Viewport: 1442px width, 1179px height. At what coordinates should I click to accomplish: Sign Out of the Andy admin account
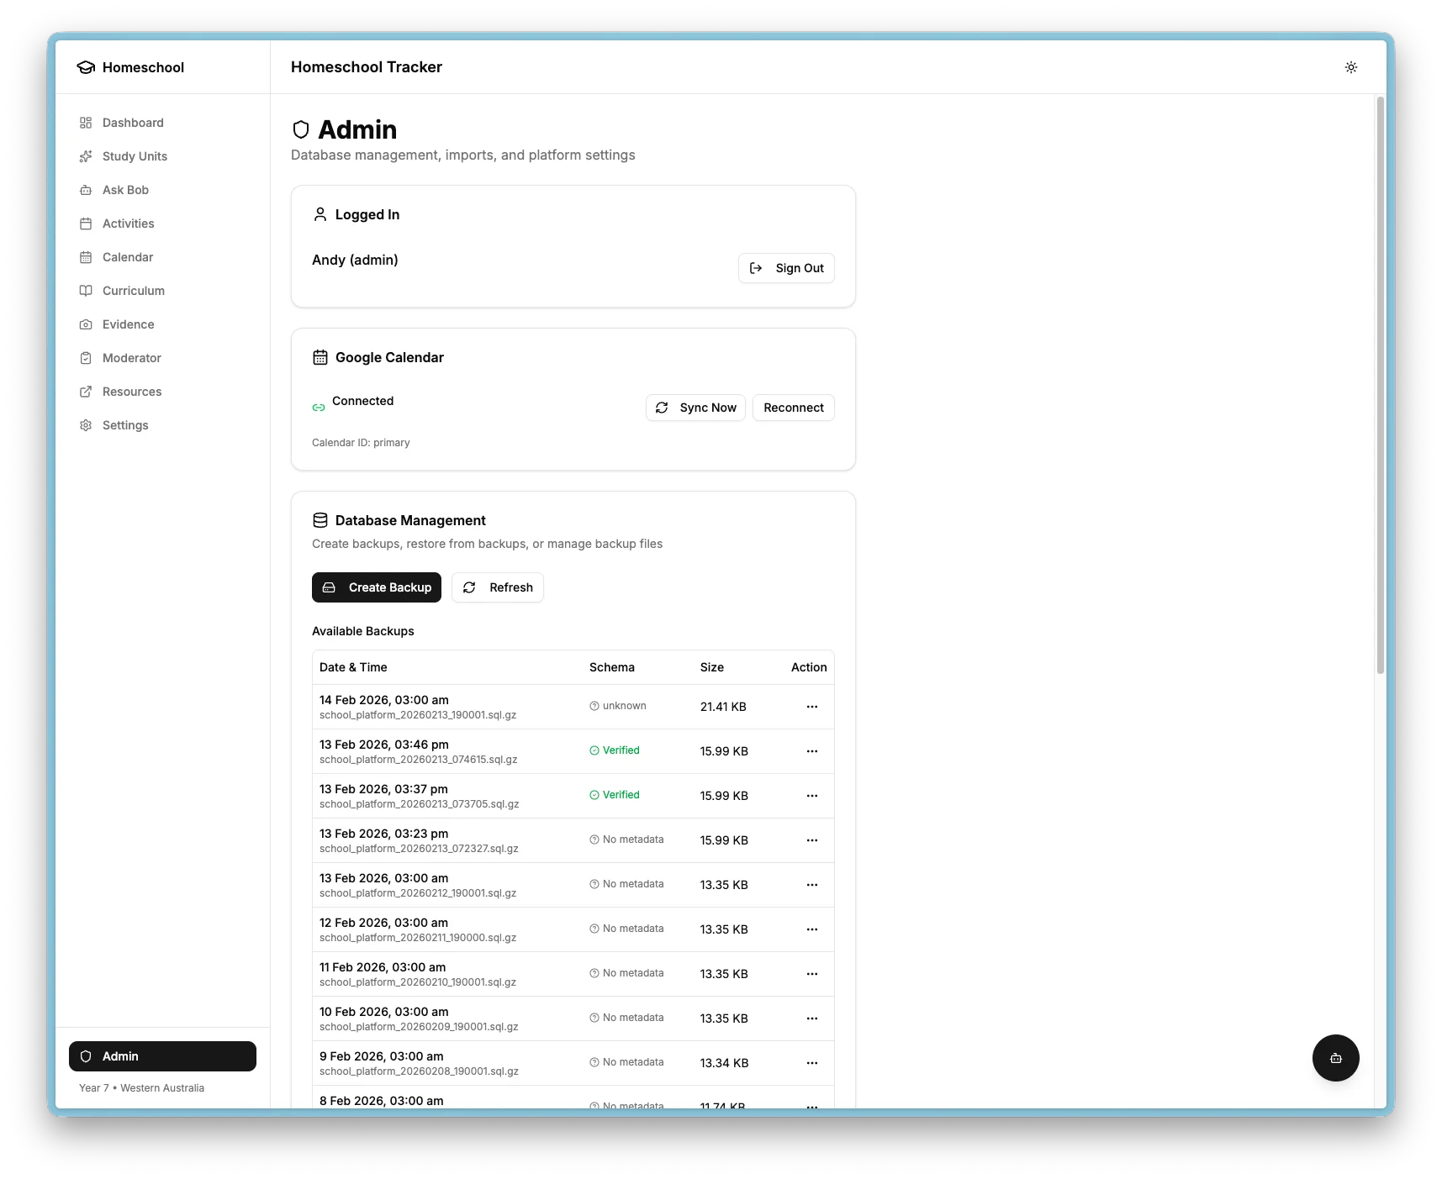(786, 268)
